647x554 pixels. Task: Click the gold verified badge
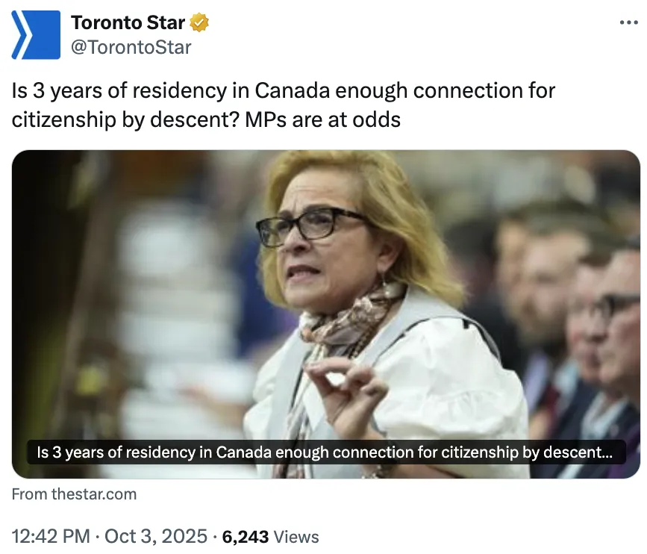tap(200, 23)
